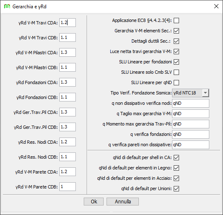Image resolution: width=223 pixels, height=215 pixels.
Task: Uncheck qNd di default per elementi in Legno
Action: click(x=176, y=168)
